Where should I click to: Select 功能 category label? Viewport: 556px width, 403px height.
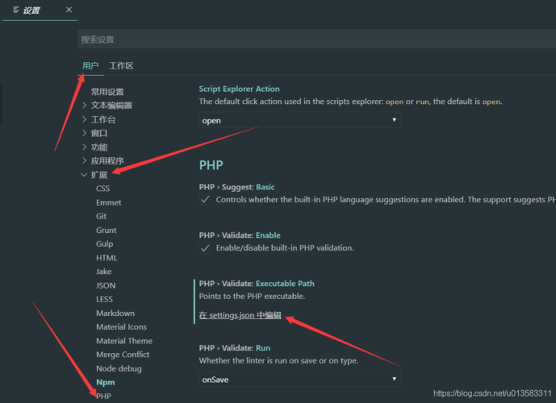99,147
